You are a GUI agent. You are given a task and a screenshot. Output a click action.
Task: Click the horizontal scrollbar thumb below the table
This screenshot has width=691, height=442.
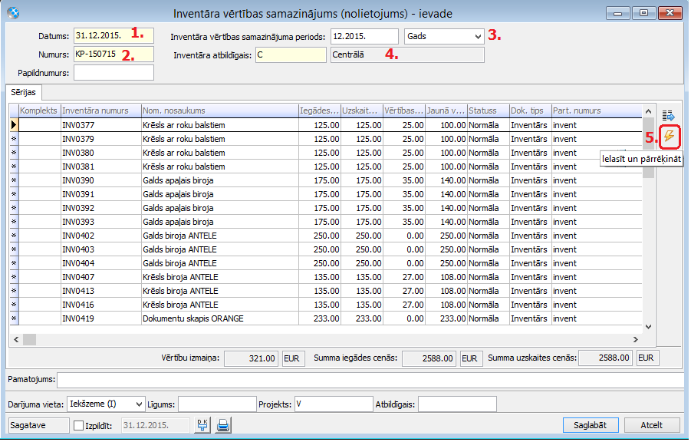click(x=30, y=339)
